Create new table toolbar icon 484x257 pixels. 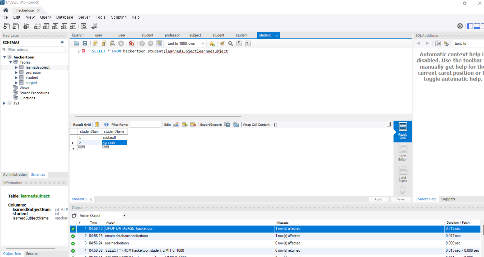click(x=46, y=26)
